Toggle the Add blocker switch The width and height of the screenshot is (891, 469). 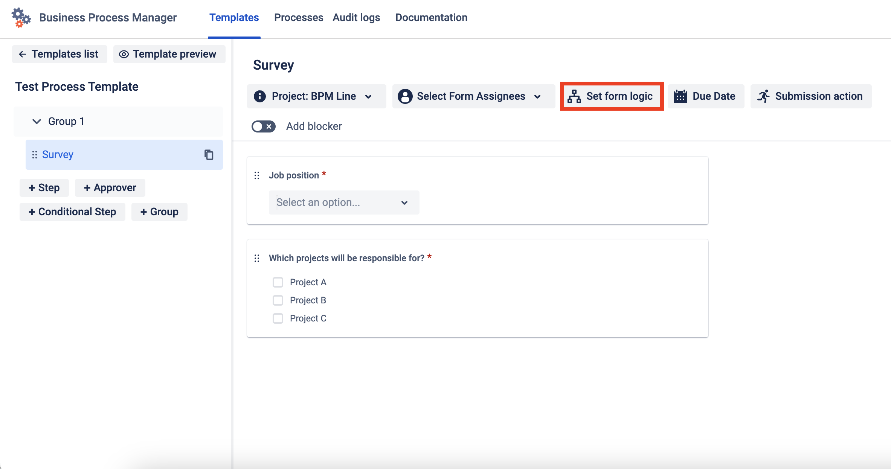[x=263, y=126]
